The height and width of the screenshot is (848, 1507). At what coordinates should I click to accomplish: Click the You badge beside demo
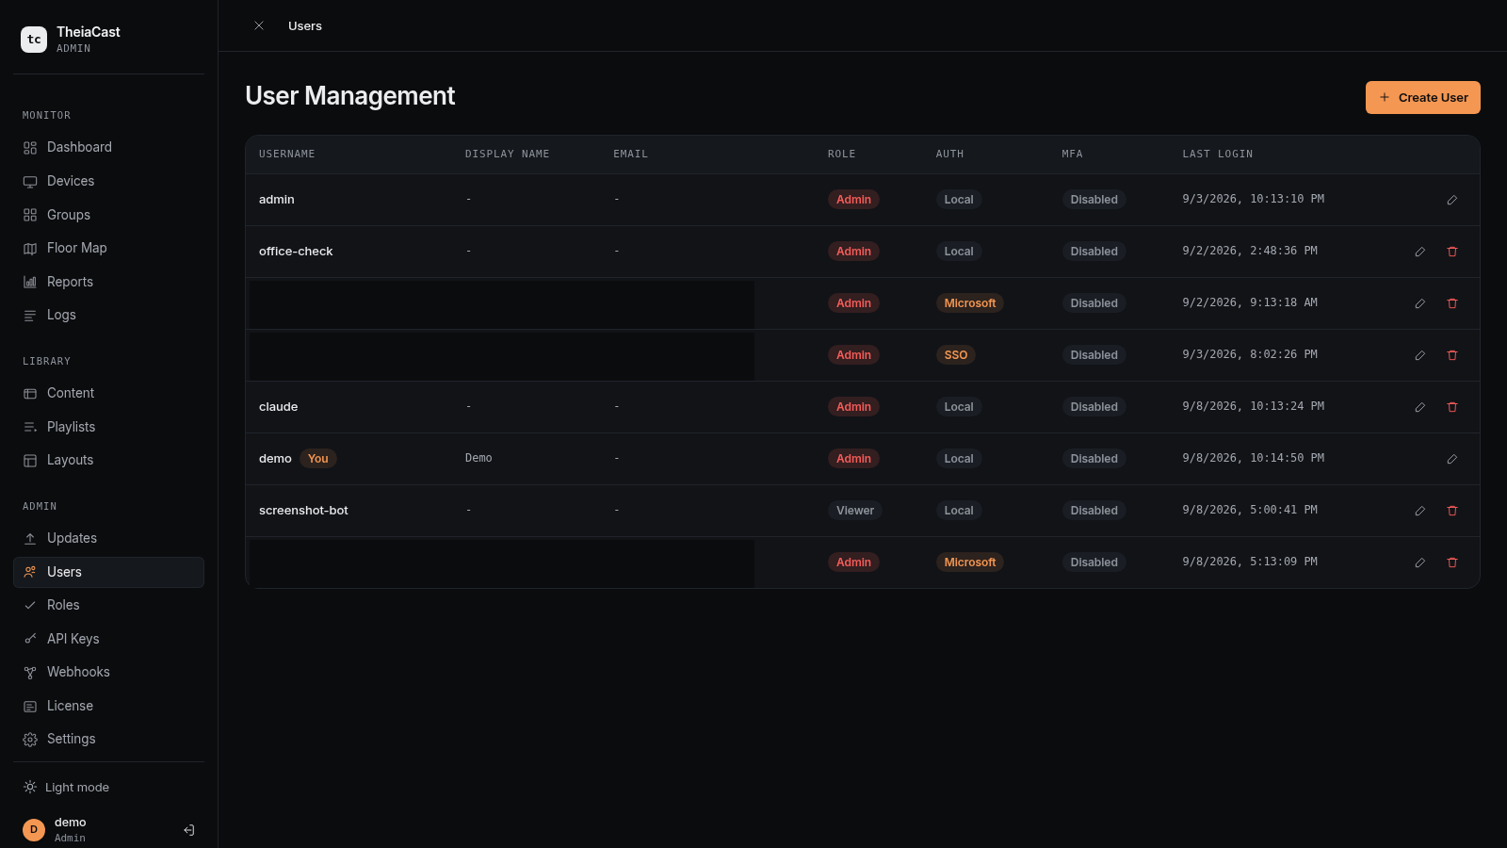click(x=318, y=459)
